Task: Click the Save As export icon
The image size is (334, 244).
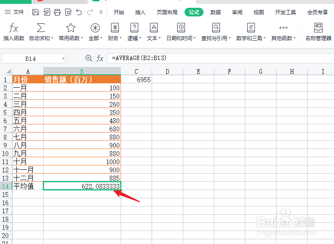Action: (46, 12)
